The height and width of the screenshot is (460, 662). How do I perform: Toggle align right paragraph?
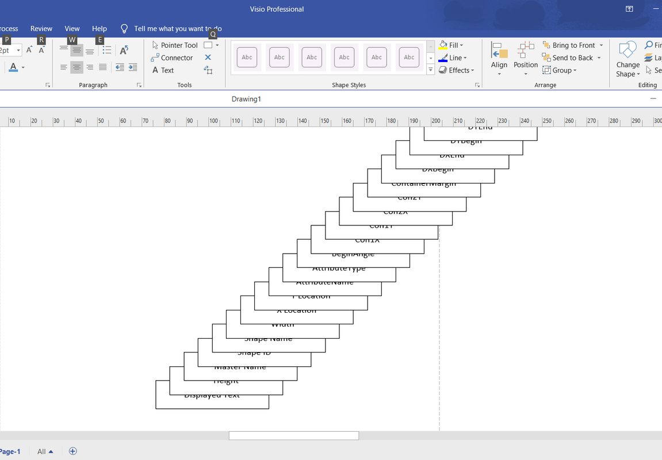[90, 67]
